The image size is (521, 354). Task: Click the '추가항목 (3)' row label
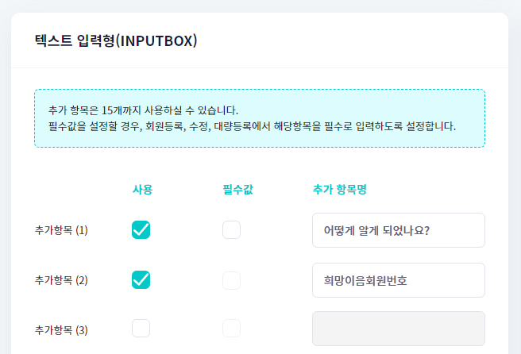(x=61, y=329)
